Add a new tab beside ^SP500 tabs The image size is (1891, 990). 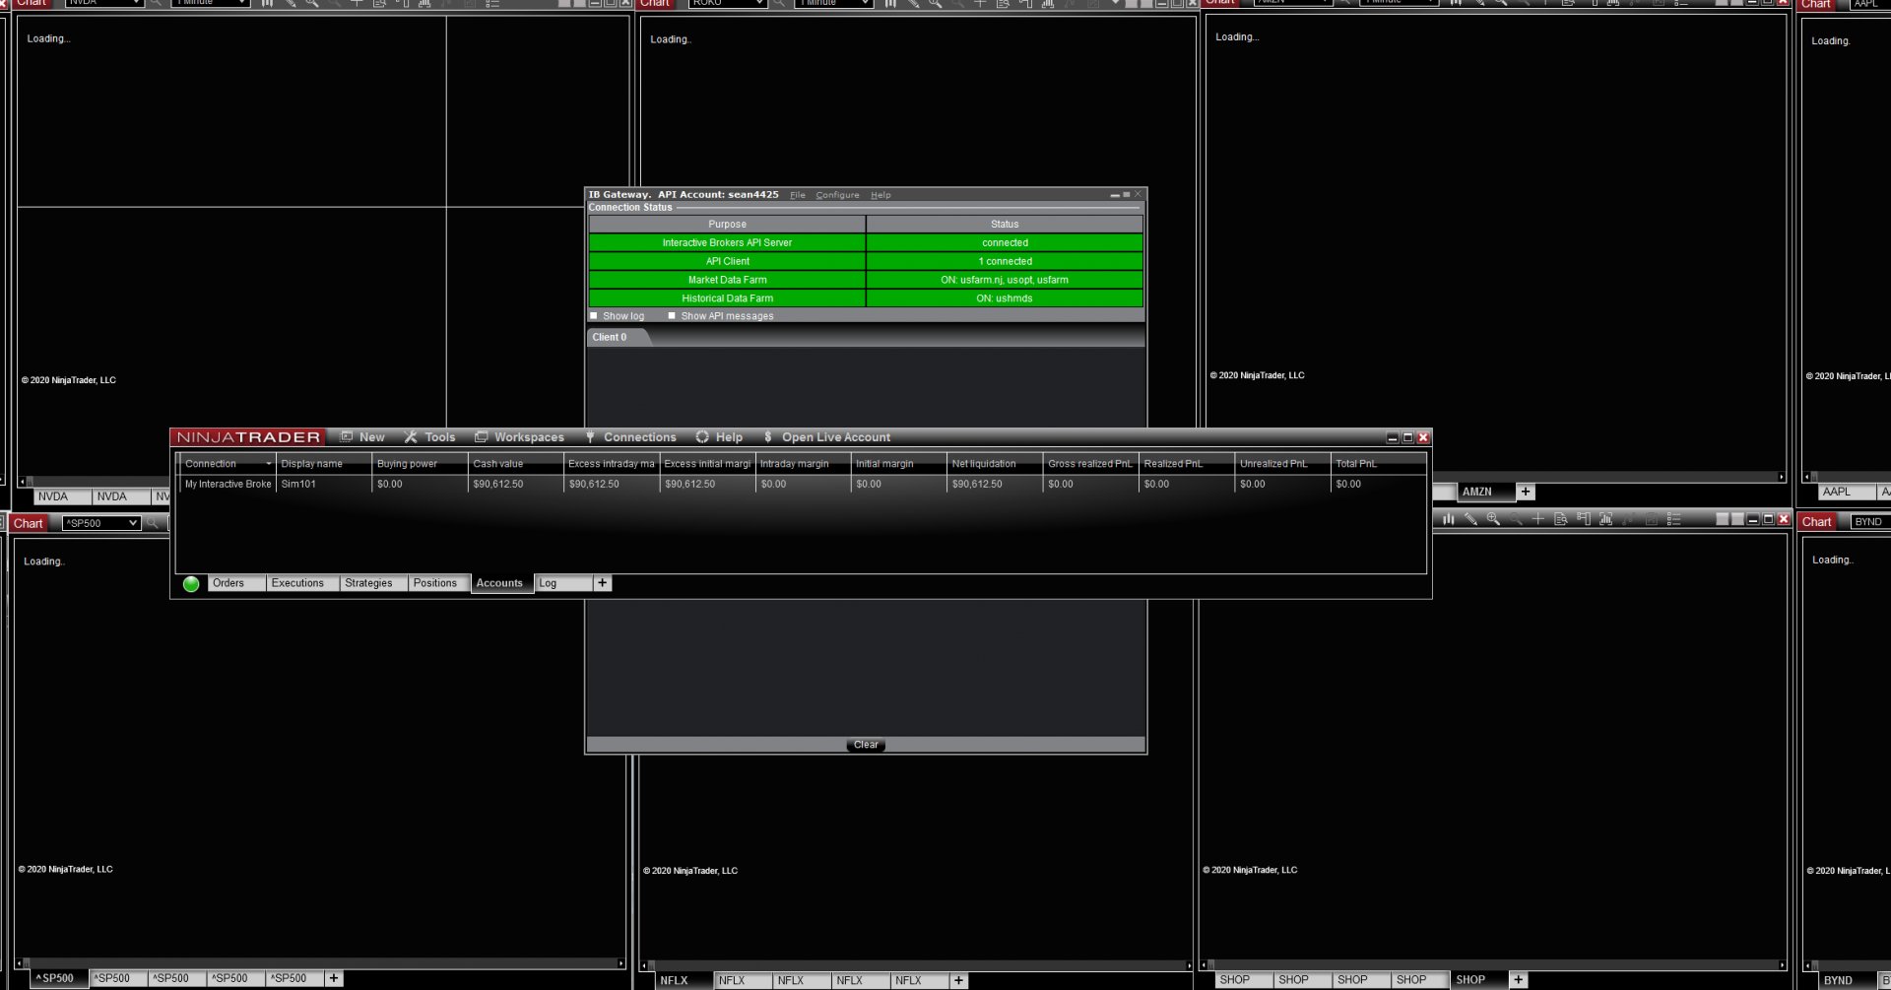click(334, 978)
